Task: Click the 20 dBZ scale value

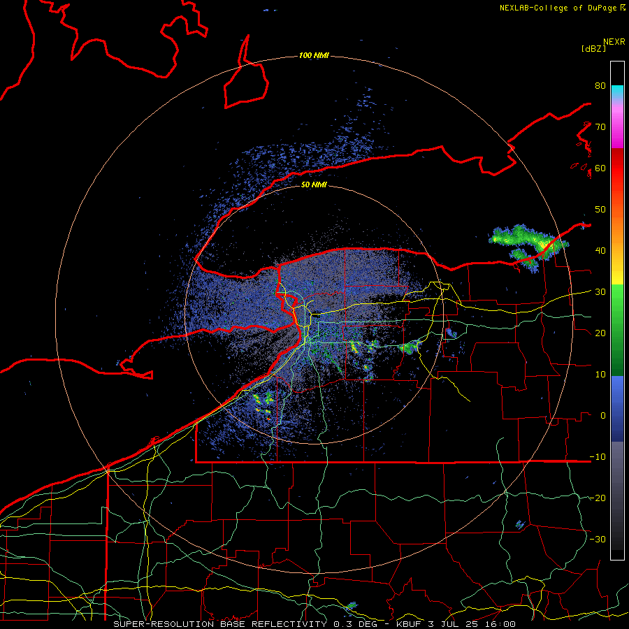Action: click(600, 333)
